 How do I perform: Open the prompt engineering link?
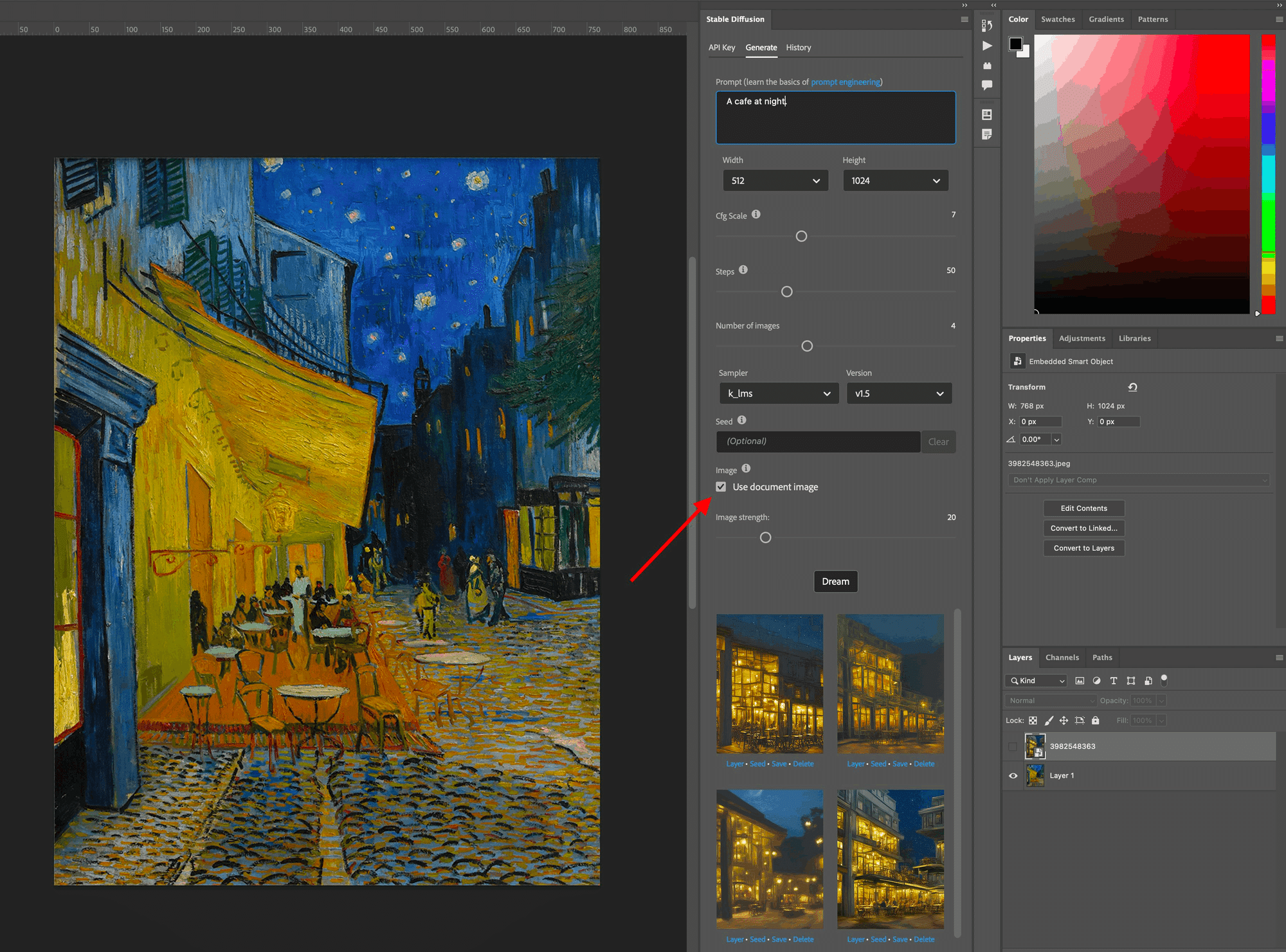click(846, 82)
